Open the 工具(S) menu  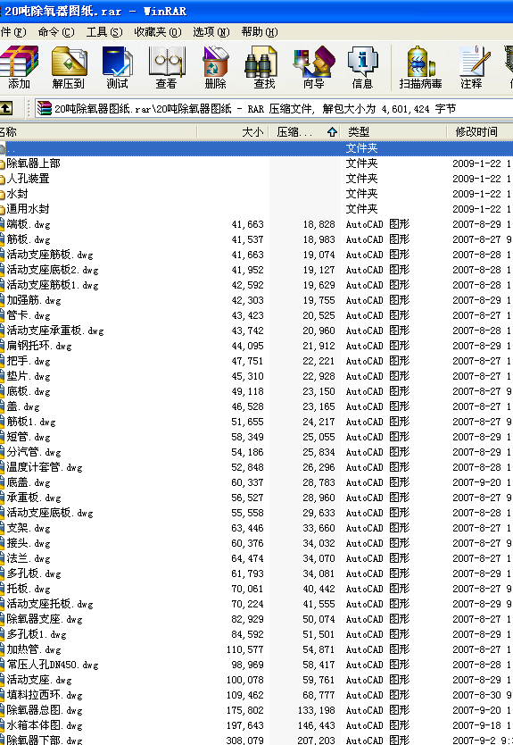tap(104, 32)
